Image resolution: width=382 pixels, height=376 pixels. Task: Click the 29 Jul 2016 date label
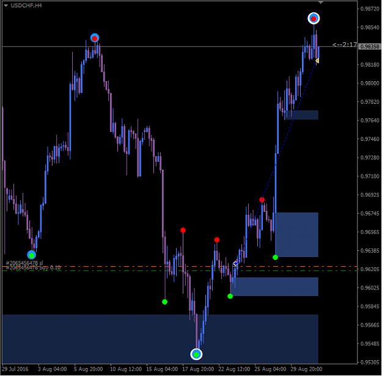(15, 369)
